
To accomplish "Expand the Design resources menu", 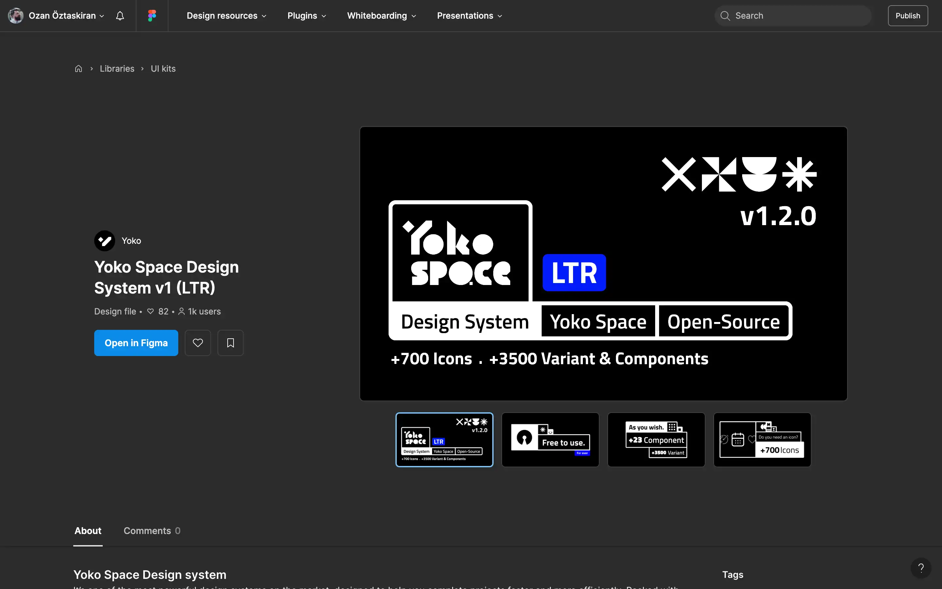I will [x=226, y=16].
